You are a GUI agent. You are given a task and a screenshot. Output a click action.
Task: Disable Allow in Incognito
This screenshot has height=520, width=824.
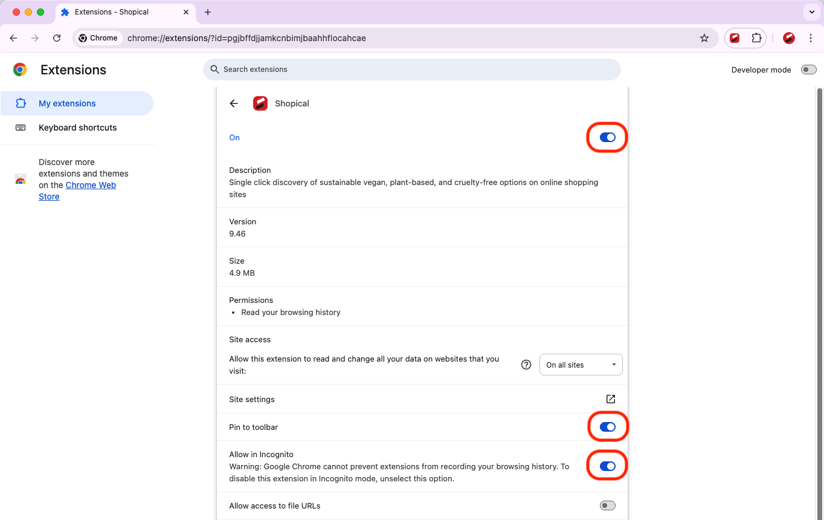point(608,466)
